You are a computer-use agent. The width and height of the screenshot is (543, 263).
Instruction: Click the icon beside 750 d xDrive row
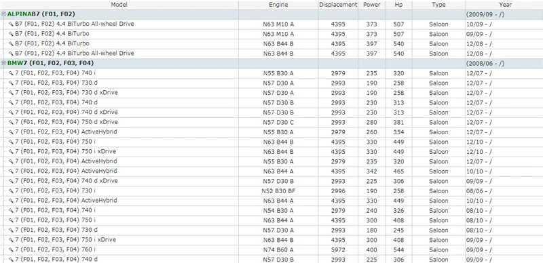11,123
